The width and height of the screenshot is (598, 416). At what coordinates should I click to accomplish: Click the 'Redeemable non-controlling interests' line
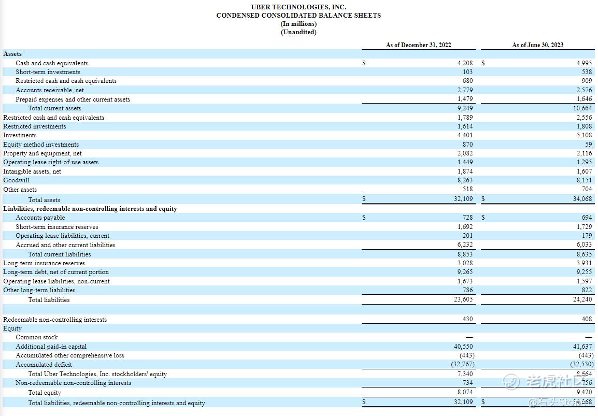[55, 320]
